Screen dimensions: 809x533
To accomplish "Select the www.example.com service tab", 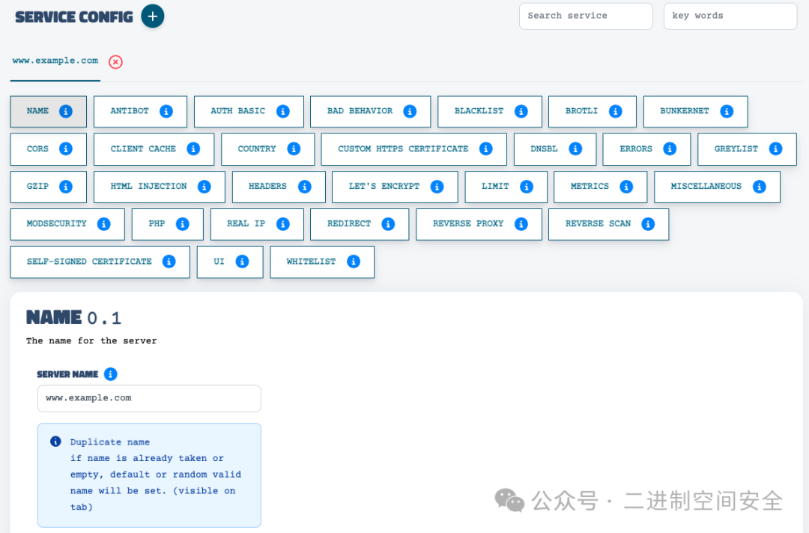I will click(x=55, y=61).
